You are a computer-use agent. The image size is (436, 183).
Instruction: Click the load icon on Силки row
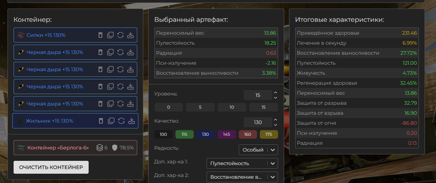point(130,35)
